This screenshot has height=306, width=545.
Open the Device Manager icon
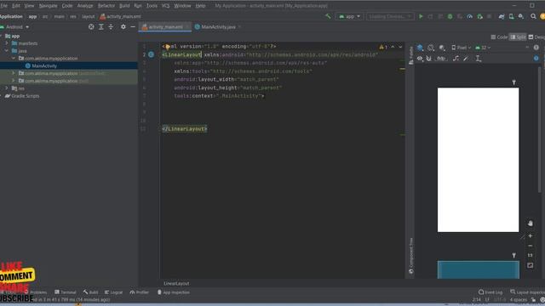511,16
